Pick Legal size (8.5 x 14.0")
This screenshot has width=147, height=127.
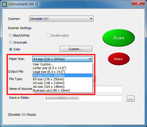[62, 72]
